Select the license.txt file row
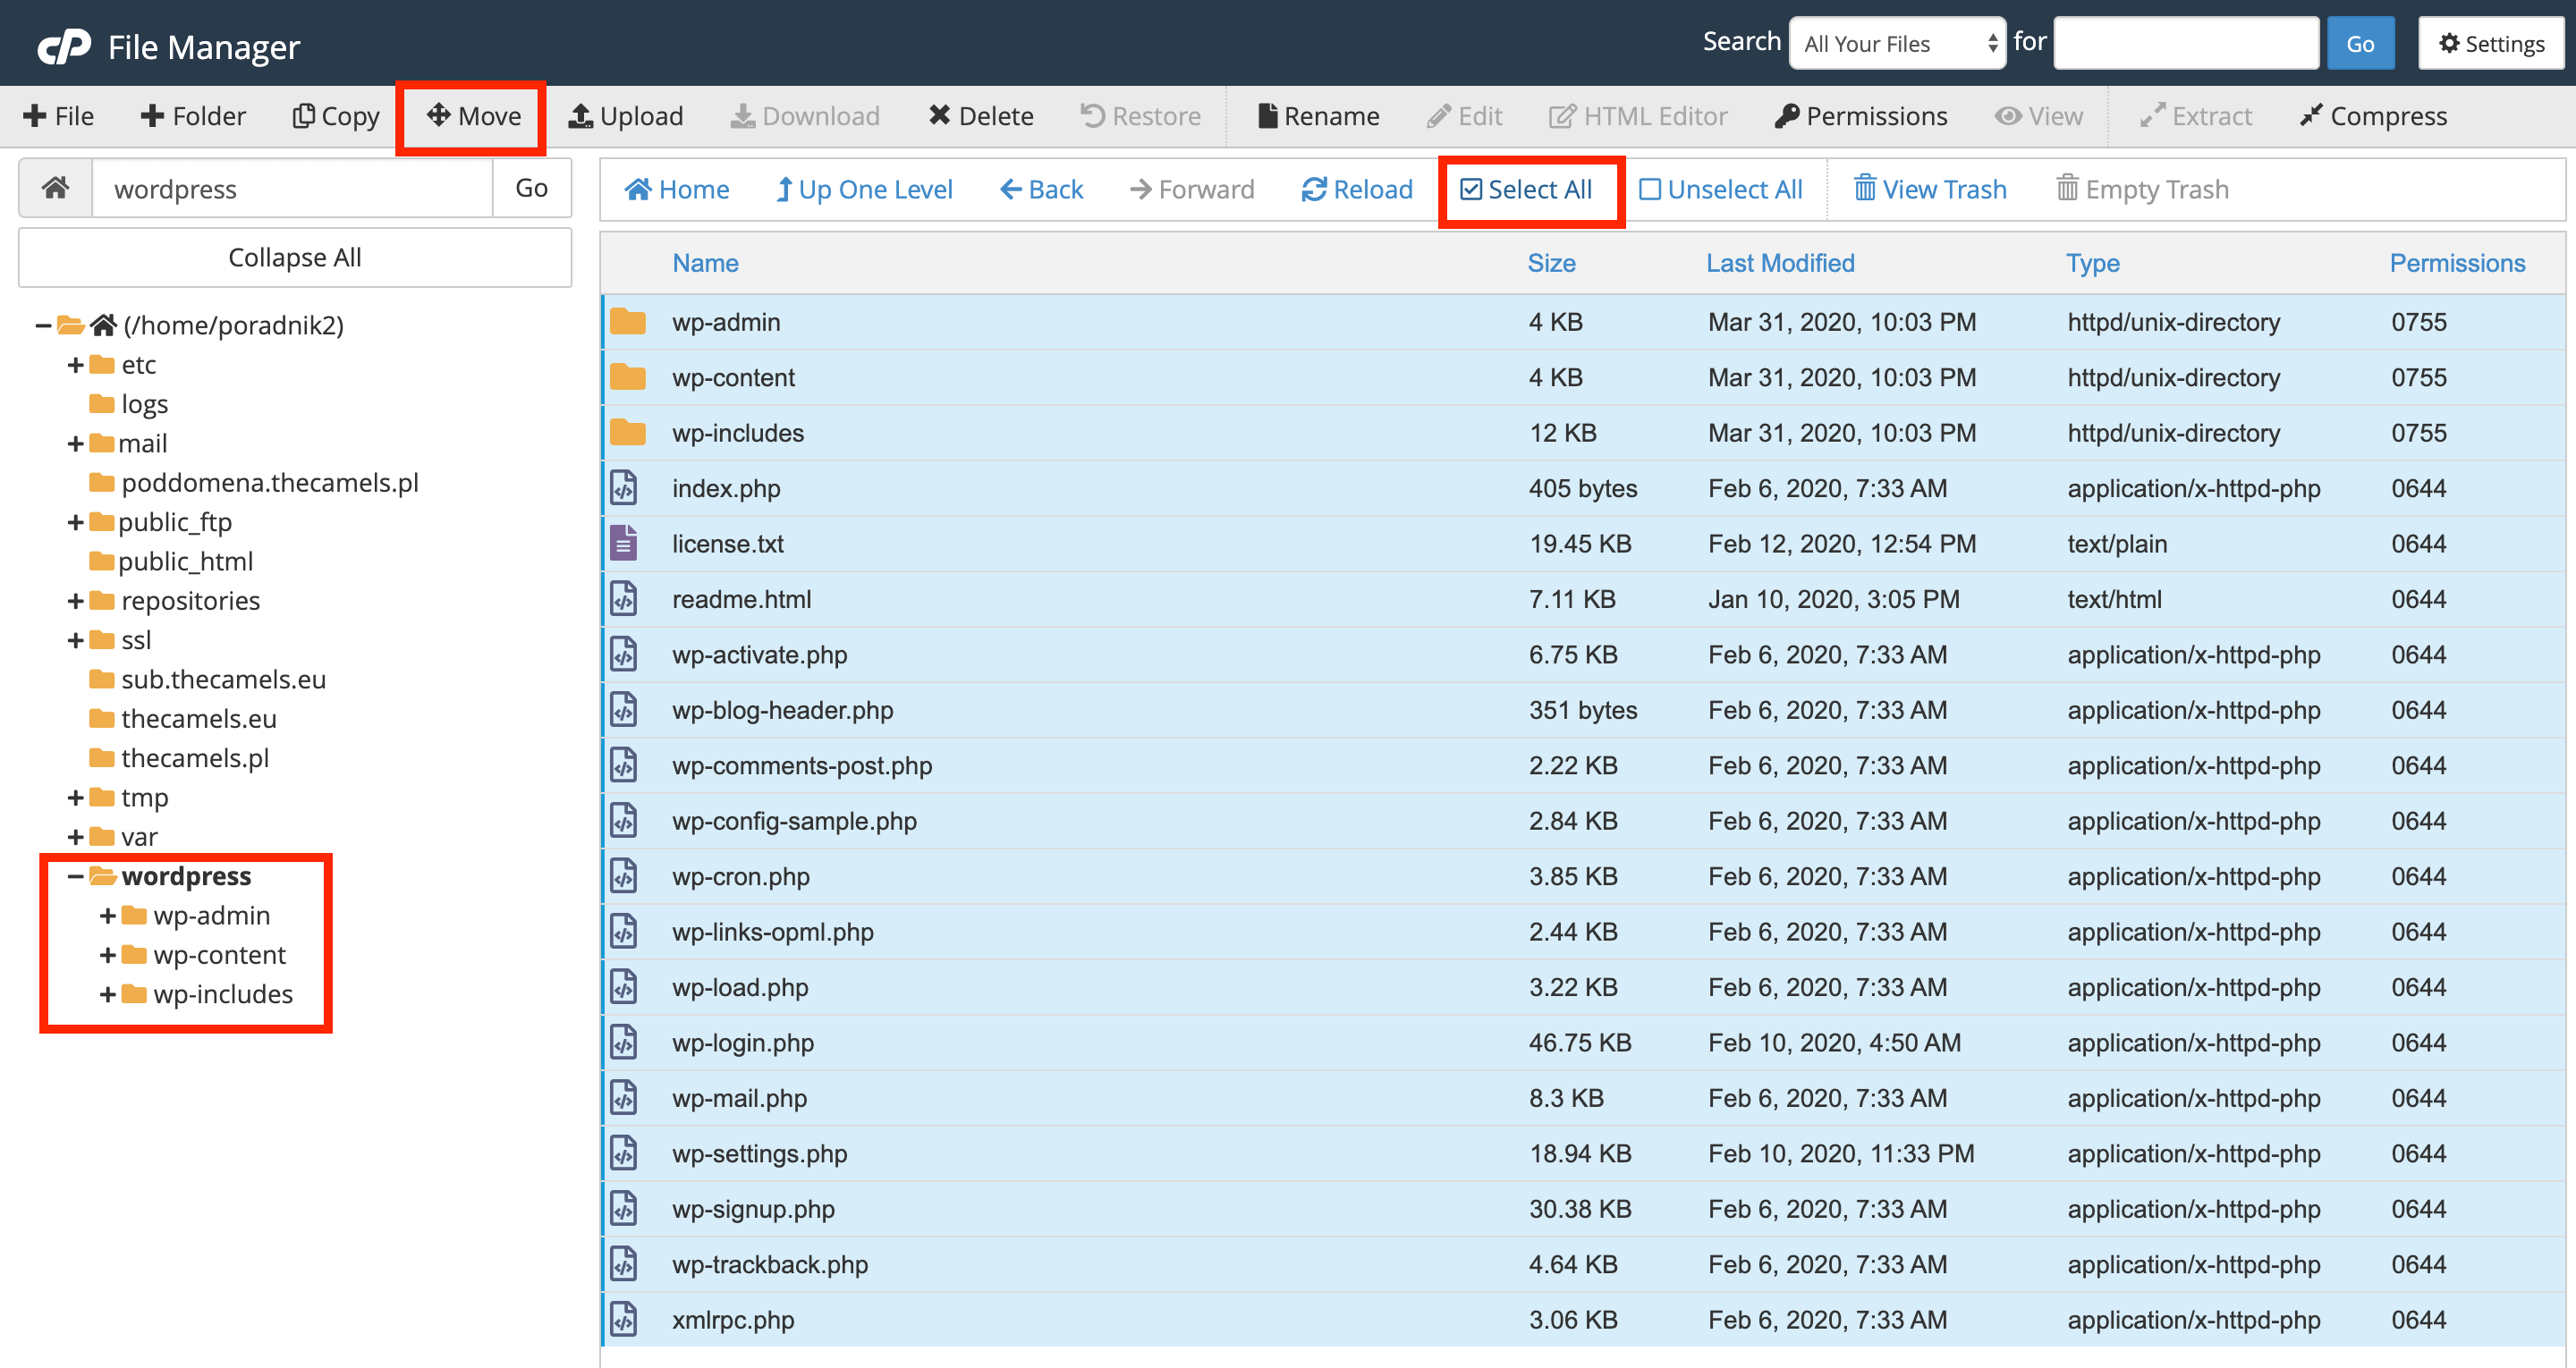The image size is (2576, 1368). 1583,544
